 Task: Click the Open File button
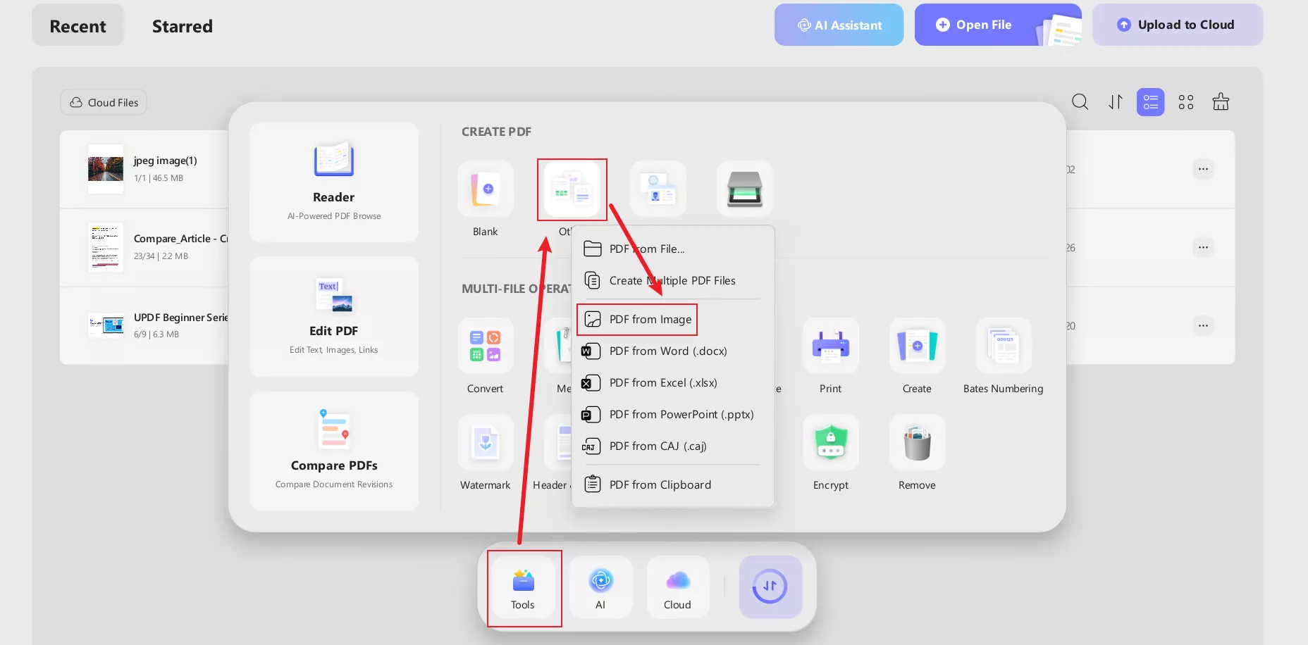(x=982, y=25)
